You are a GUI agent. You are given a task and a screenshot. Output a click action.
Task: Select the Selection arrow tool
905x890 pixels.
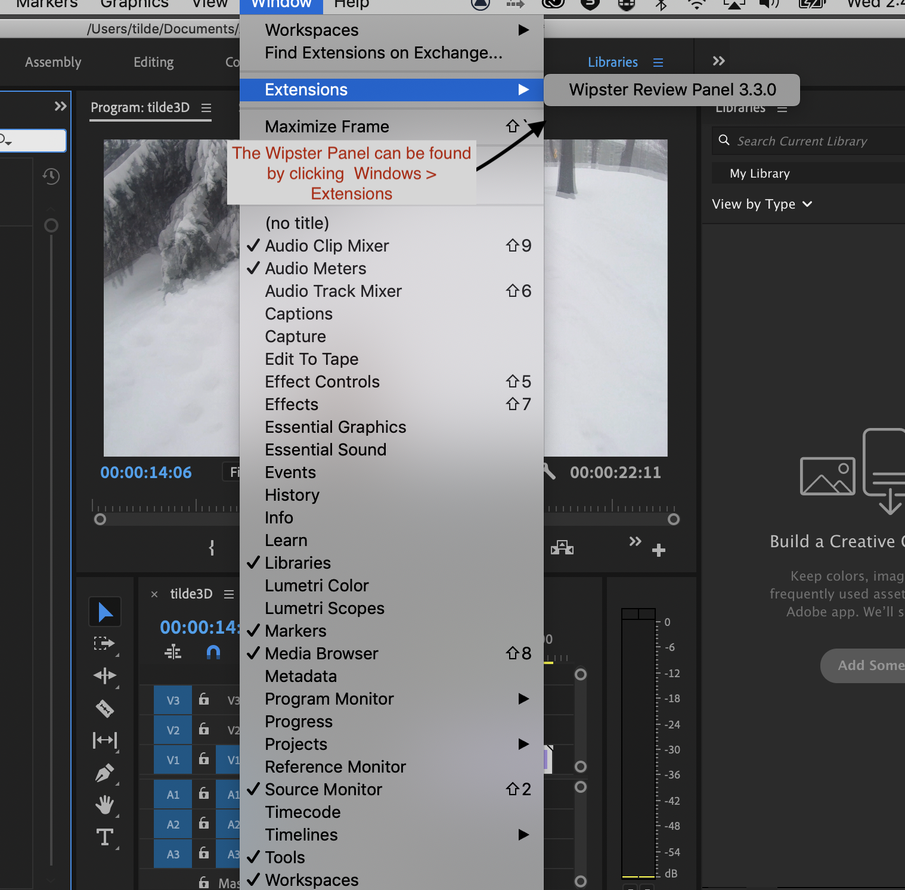tap(105, 612)
